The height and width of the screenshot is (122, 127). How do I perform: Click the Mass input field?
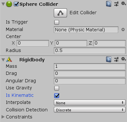90,66
